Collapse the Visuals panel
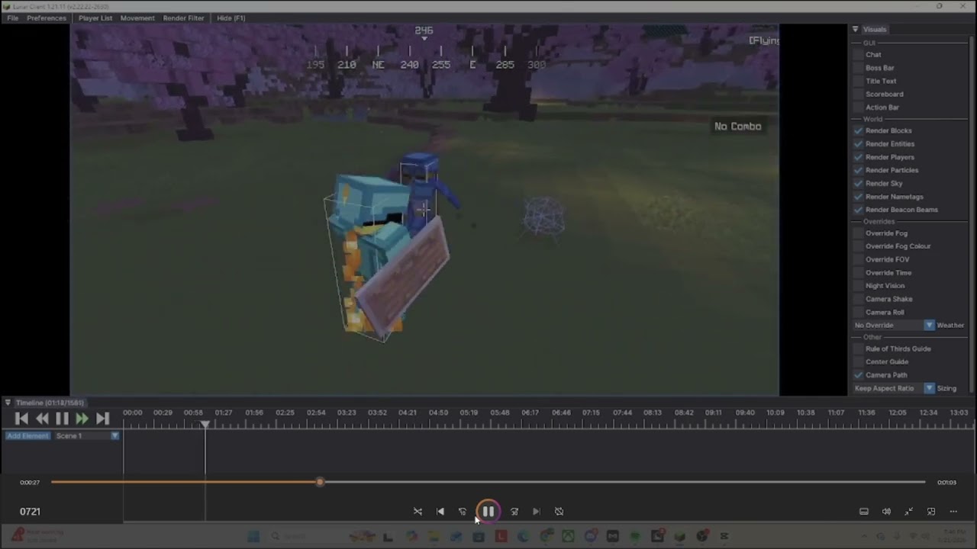Screen dimensions: 977x549 point(856,30)
